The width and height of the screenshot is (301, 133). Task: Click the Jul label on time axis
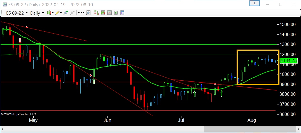point(181,120)
